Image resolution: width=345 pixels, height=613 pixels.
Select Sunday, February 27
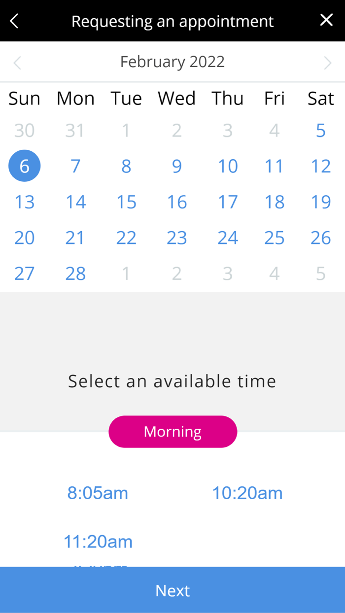[x=25, y=273]
